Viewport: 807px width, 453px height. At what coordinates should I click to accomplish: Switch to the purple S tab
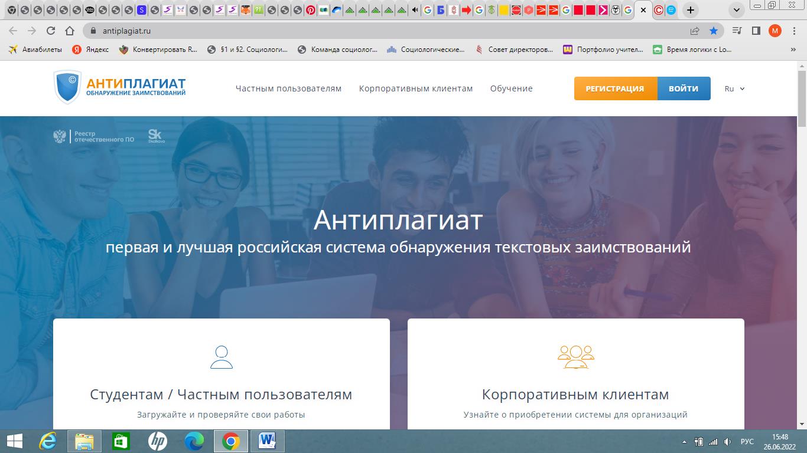pos(141,10)
